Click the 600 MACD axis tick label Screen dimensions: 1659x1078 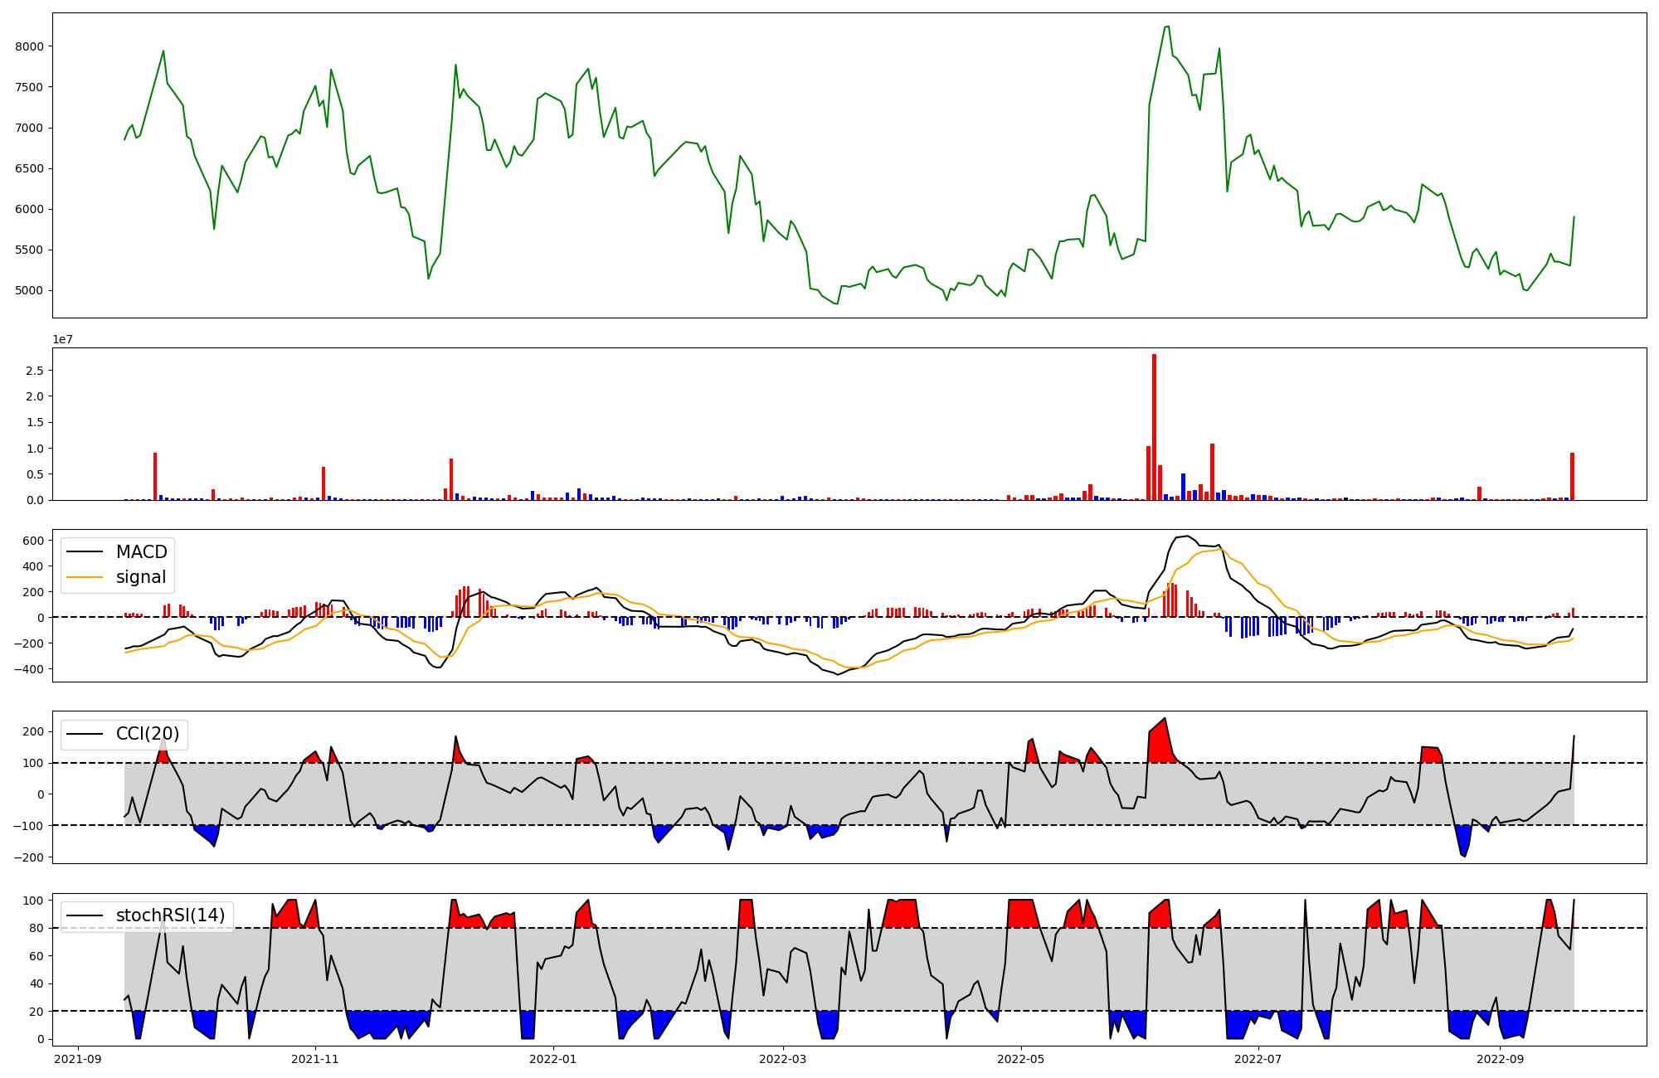click(x=33, y=541)
